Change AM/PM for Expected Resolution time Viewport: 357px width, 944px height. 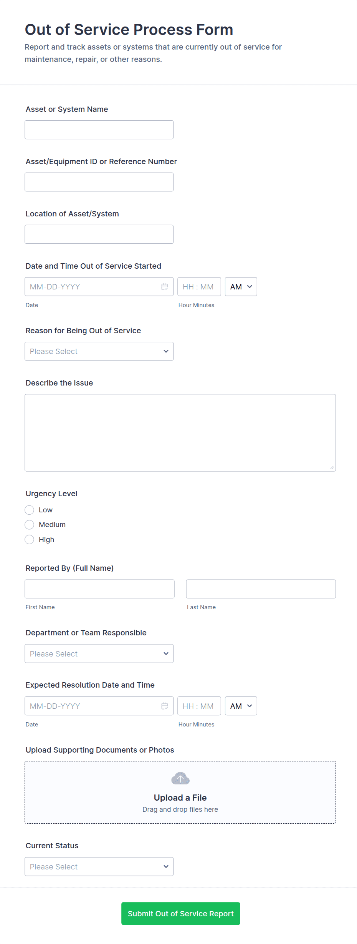point(241,706)
